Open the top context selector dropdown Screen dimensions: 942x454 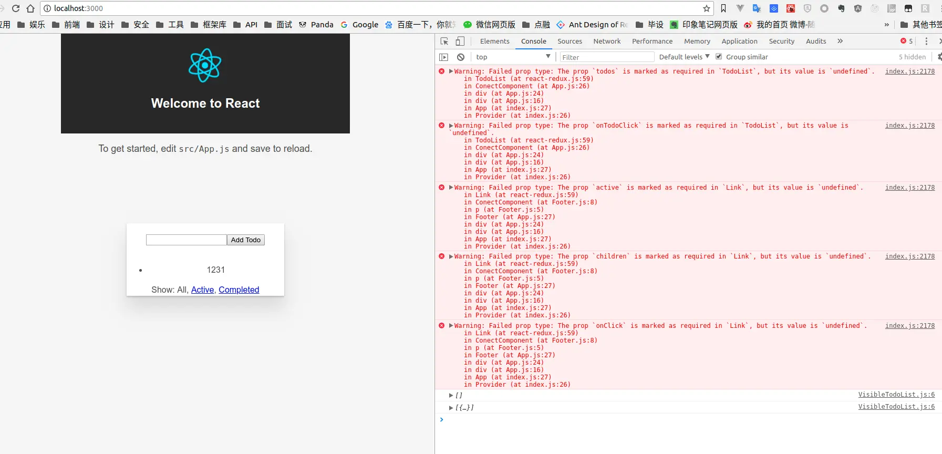tap(513, 57)
